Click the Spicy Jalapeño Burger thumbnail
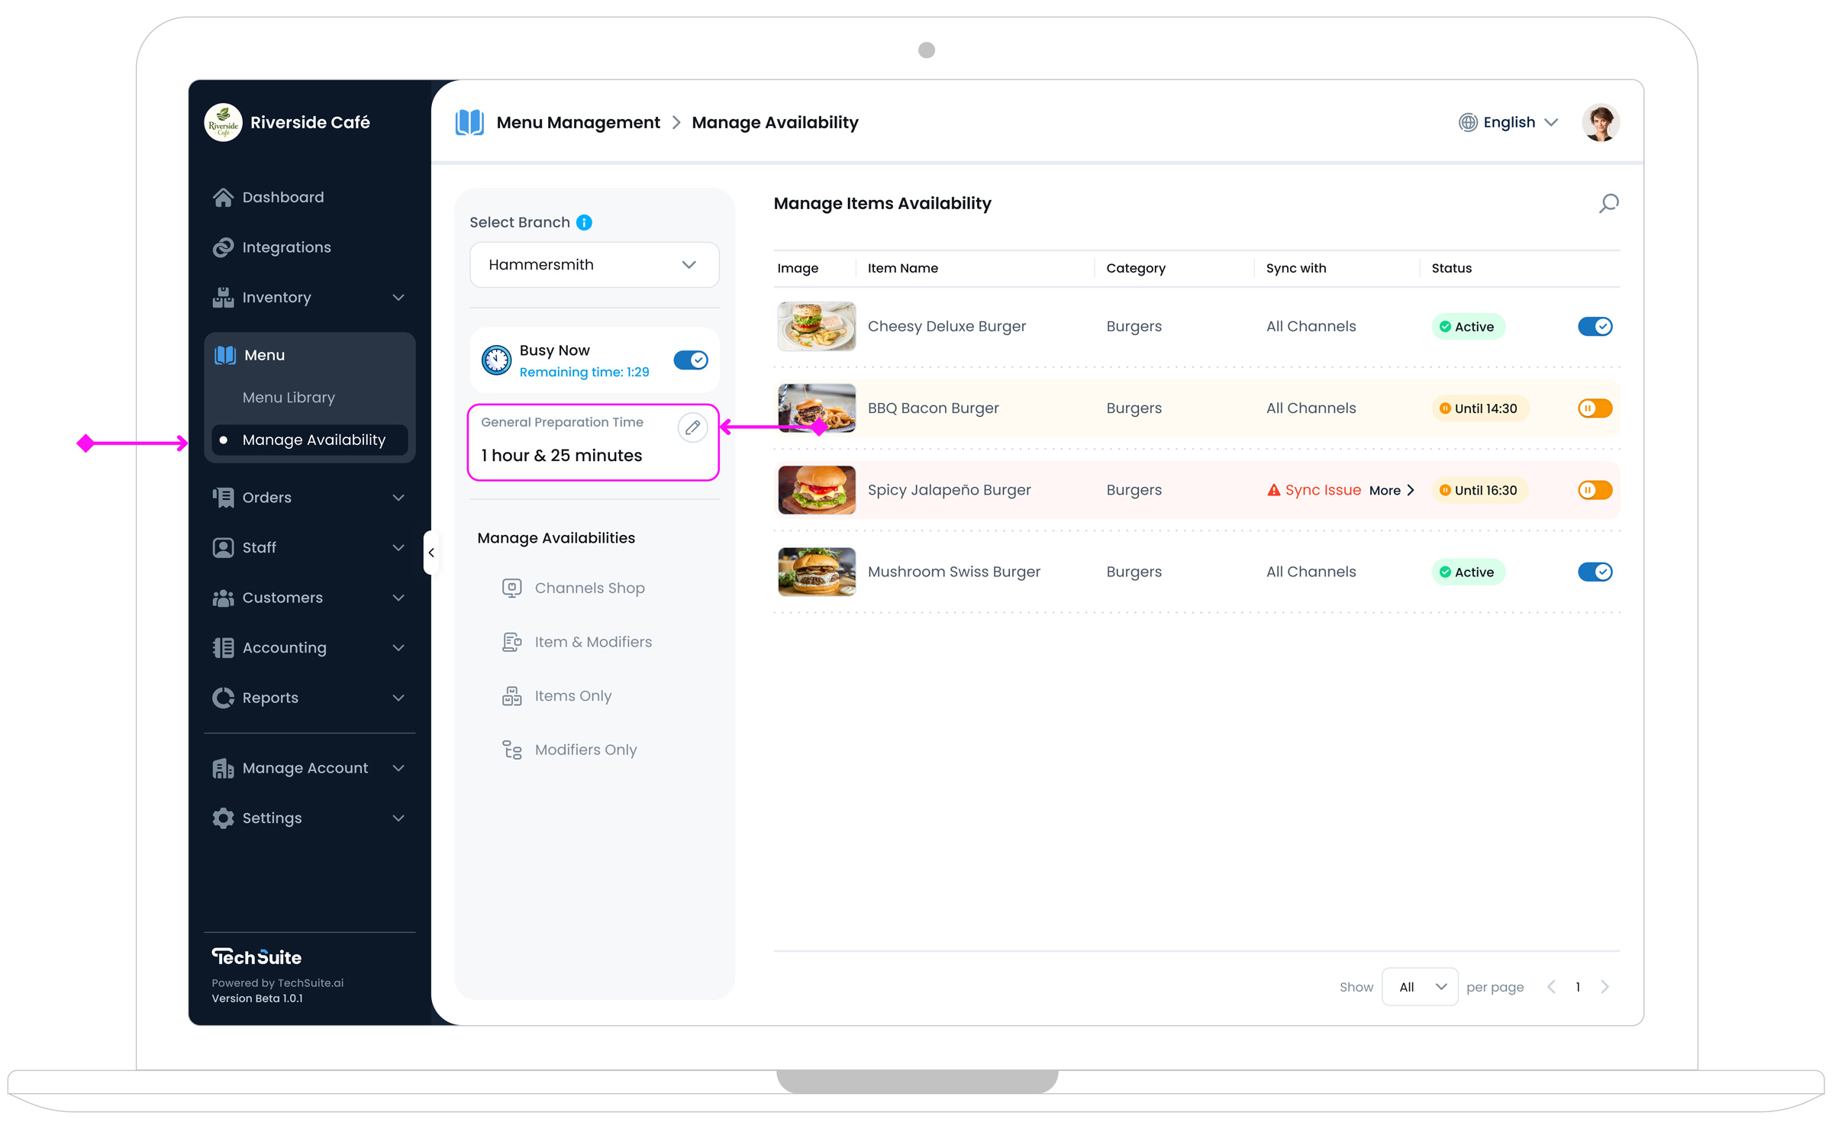The image size is (1832, 1129). (x=816, y=490)
